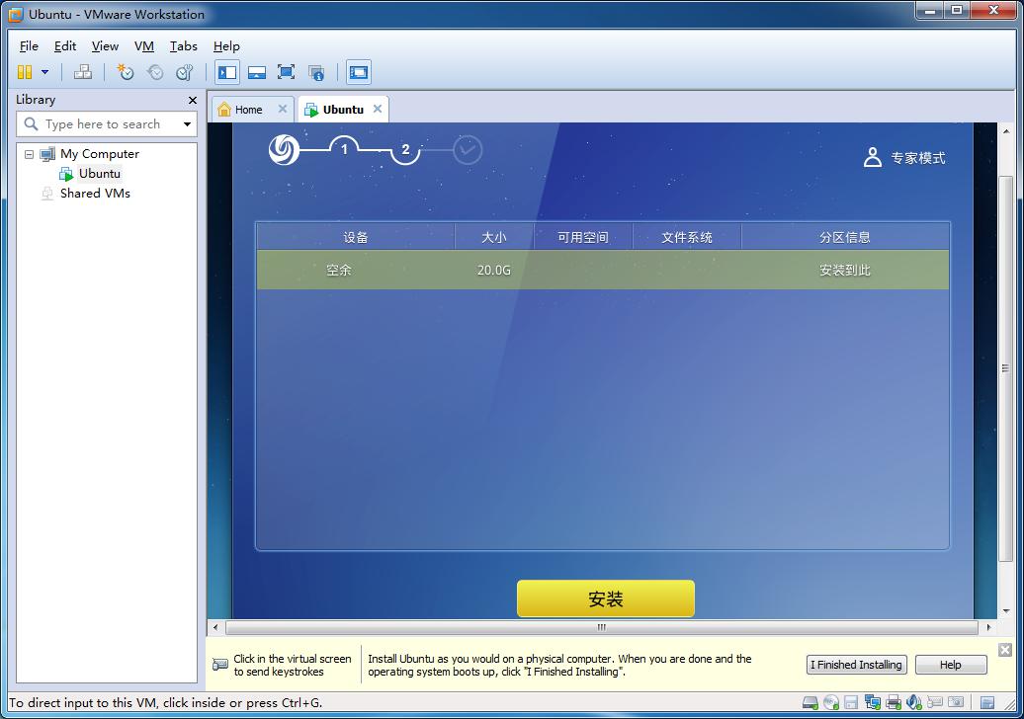Click the vertical scrollbar of VM view

click(x=1006, y=368)
